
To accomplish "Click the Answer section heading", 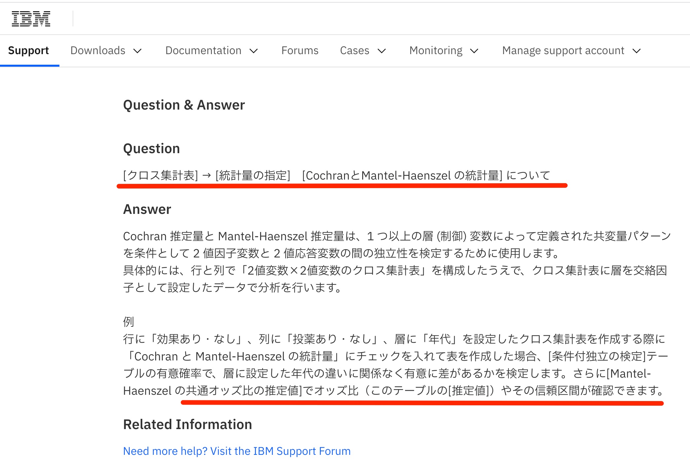I will 147,209.
